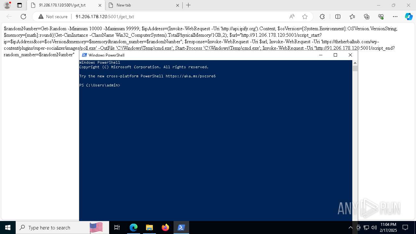Maximize the Windows PowerShell window
The width and height of the screenshot is (416, 234).
point(335,55)
